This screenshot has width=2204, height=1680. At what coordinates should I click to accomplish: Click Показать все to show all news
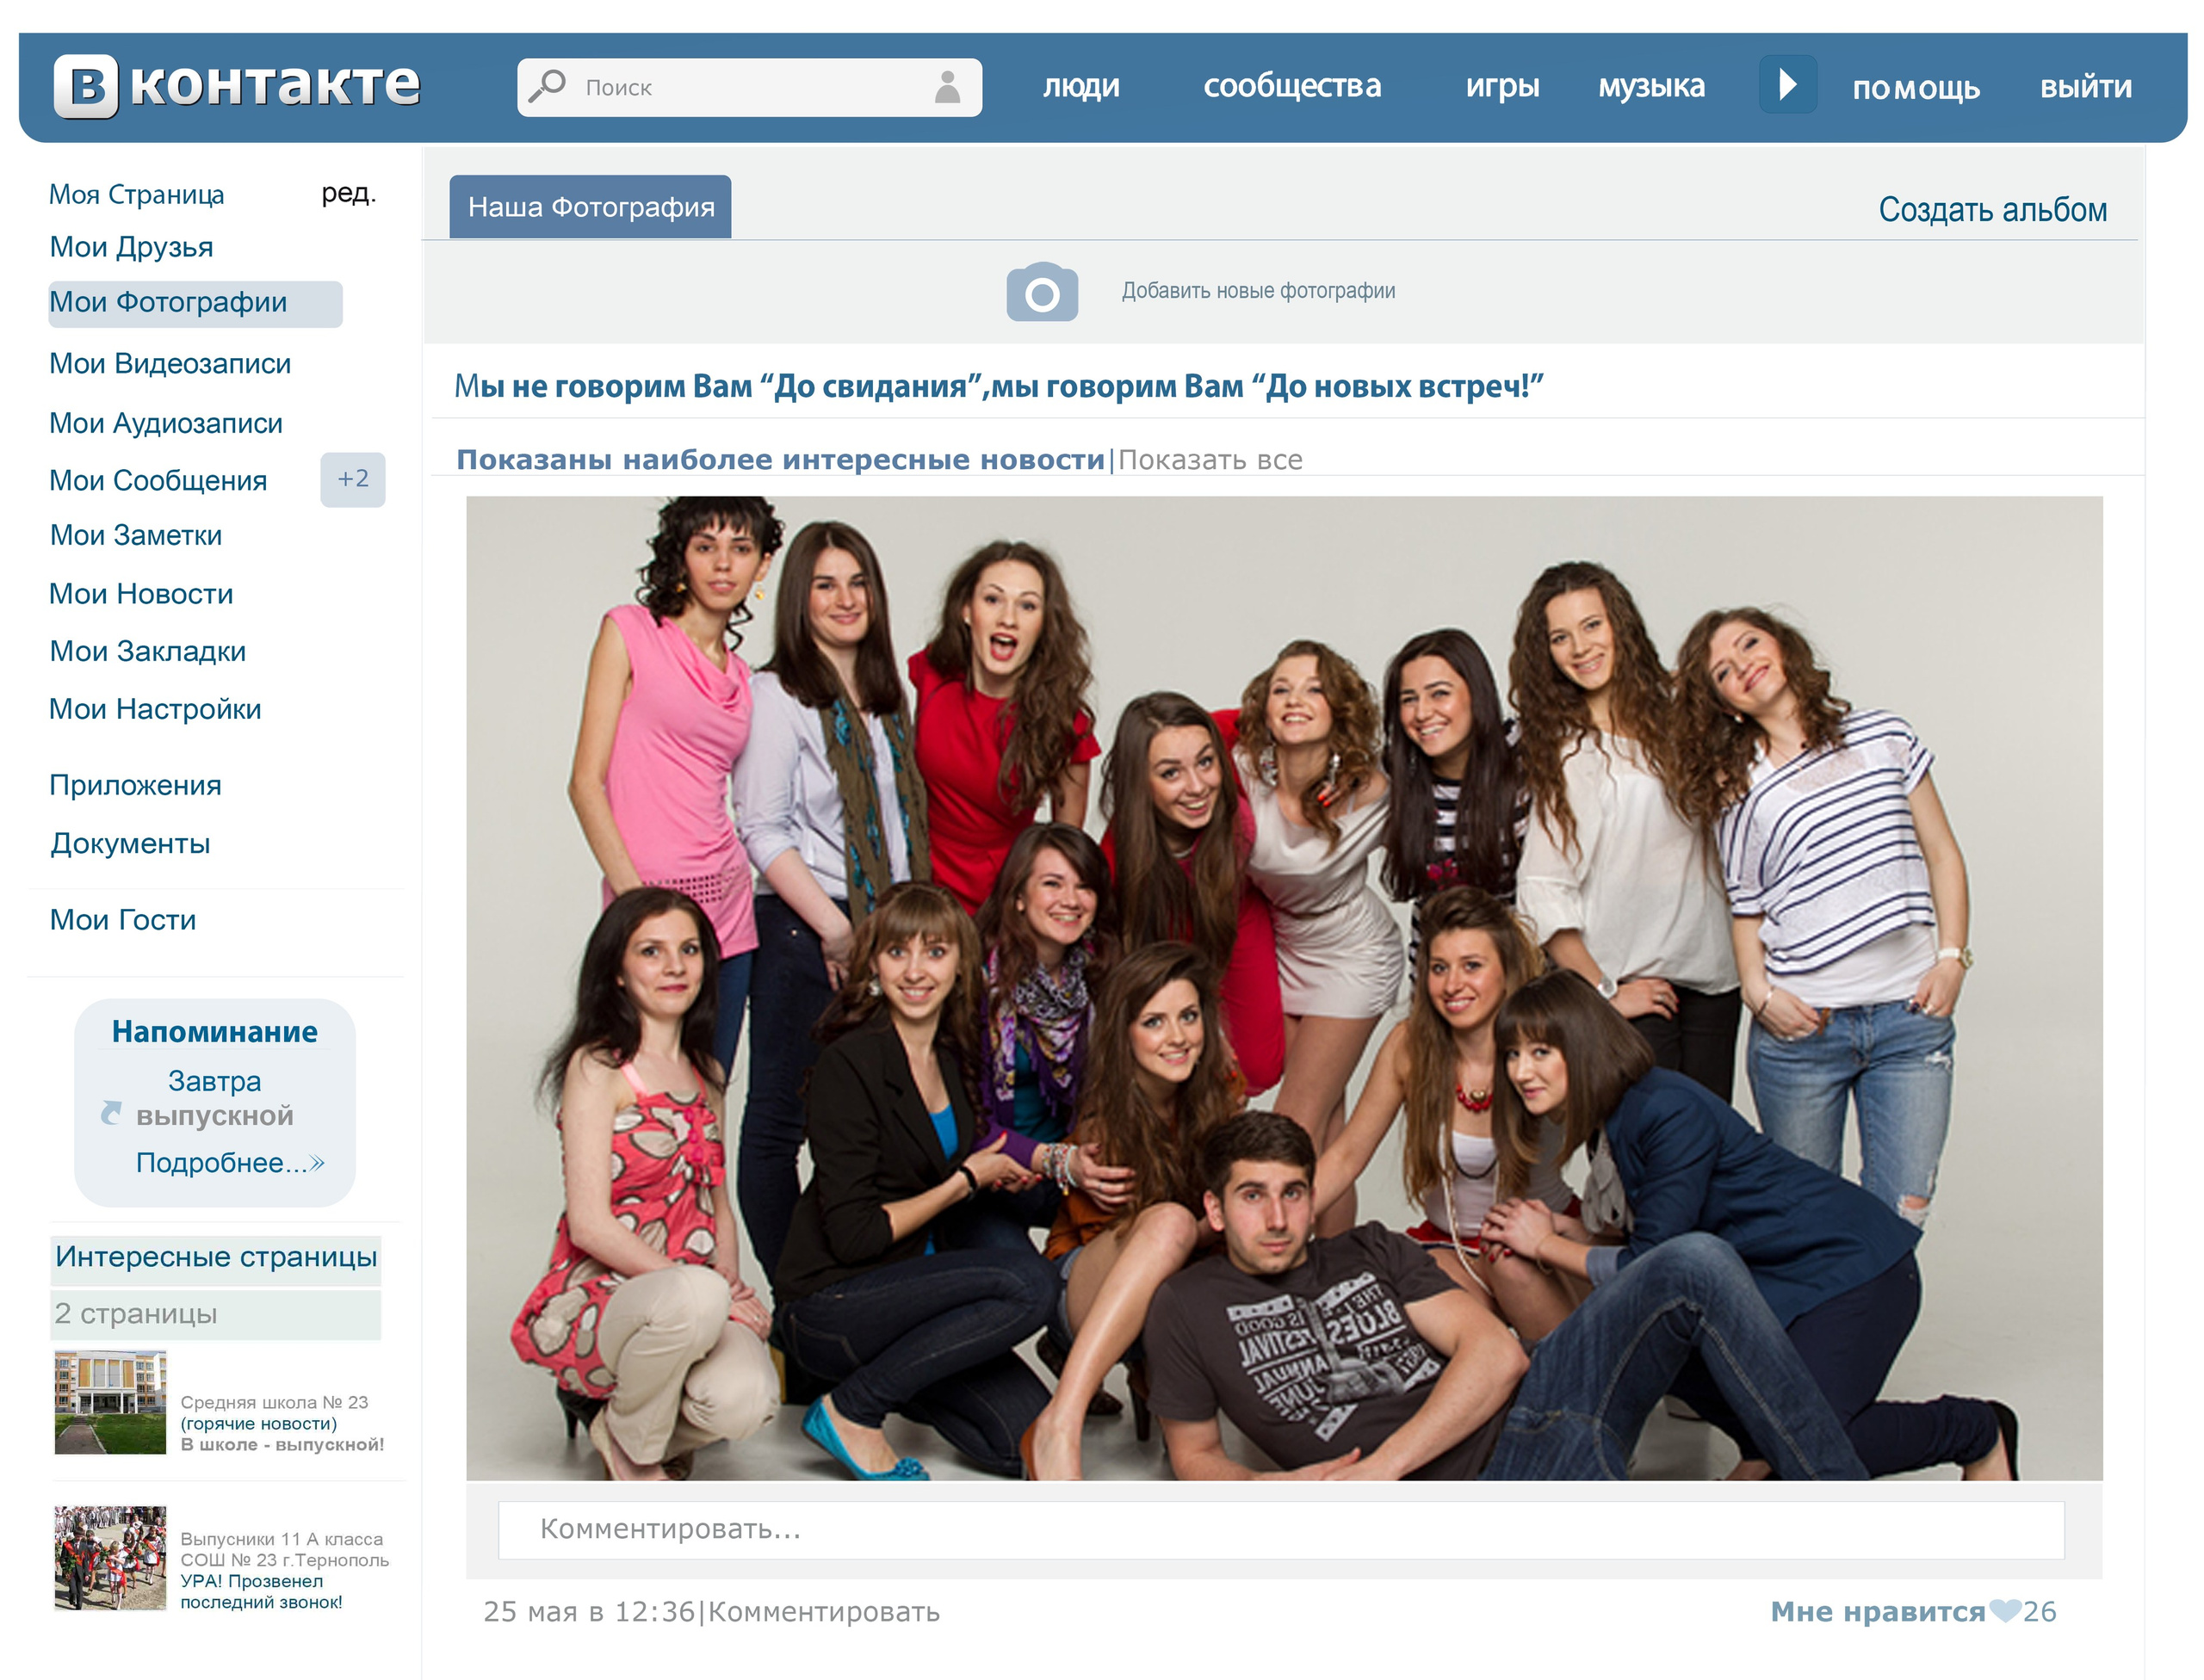[x=1210, y=460]
